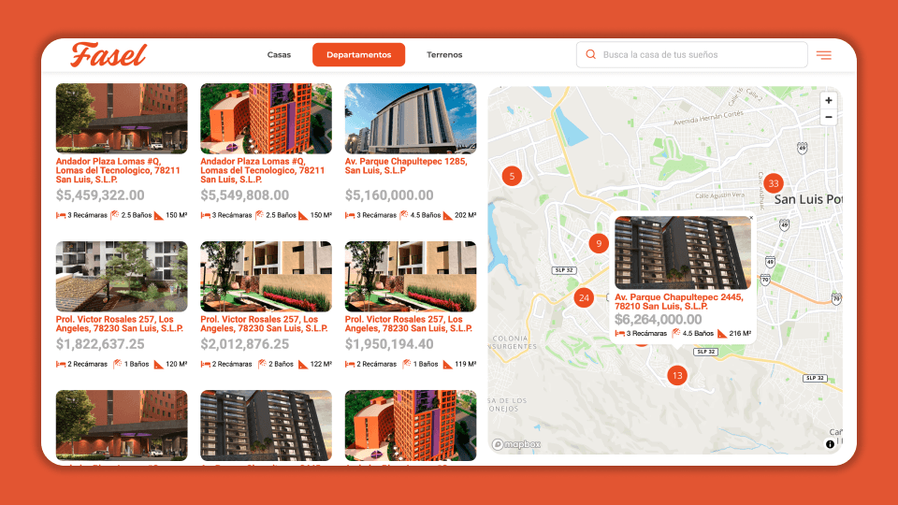Click the search magnifier icon

click(590, 54)
